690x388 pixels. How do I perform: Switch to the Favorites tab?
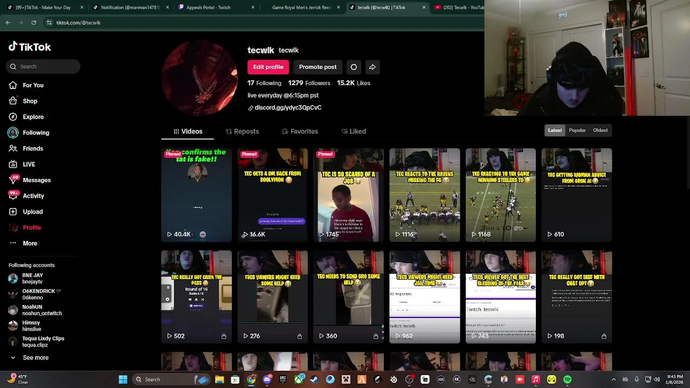point(300,131)
